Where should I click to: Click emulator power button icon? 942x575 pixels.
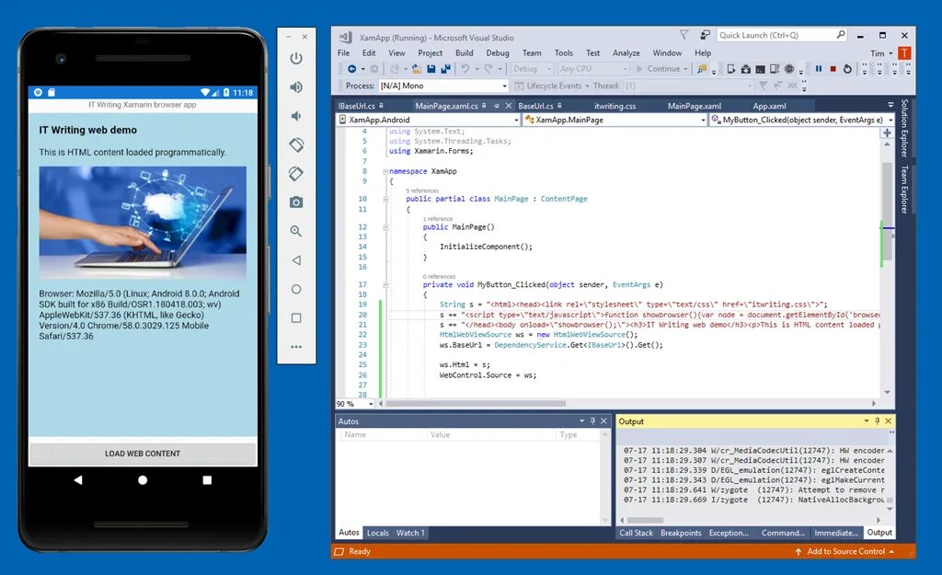296,58
